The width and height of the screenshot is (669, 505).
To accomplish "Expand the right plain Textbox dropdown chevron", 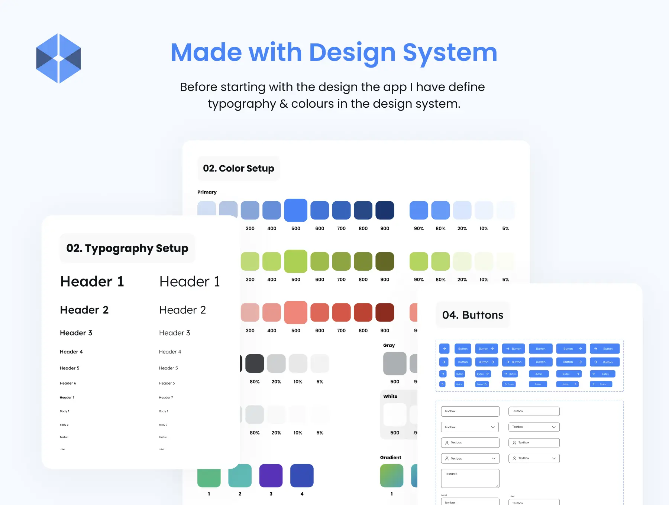I will pos(553,427).
